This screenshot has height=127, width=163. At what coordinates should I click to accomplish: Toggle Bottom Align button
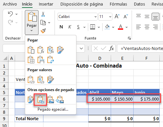point(155,17)
